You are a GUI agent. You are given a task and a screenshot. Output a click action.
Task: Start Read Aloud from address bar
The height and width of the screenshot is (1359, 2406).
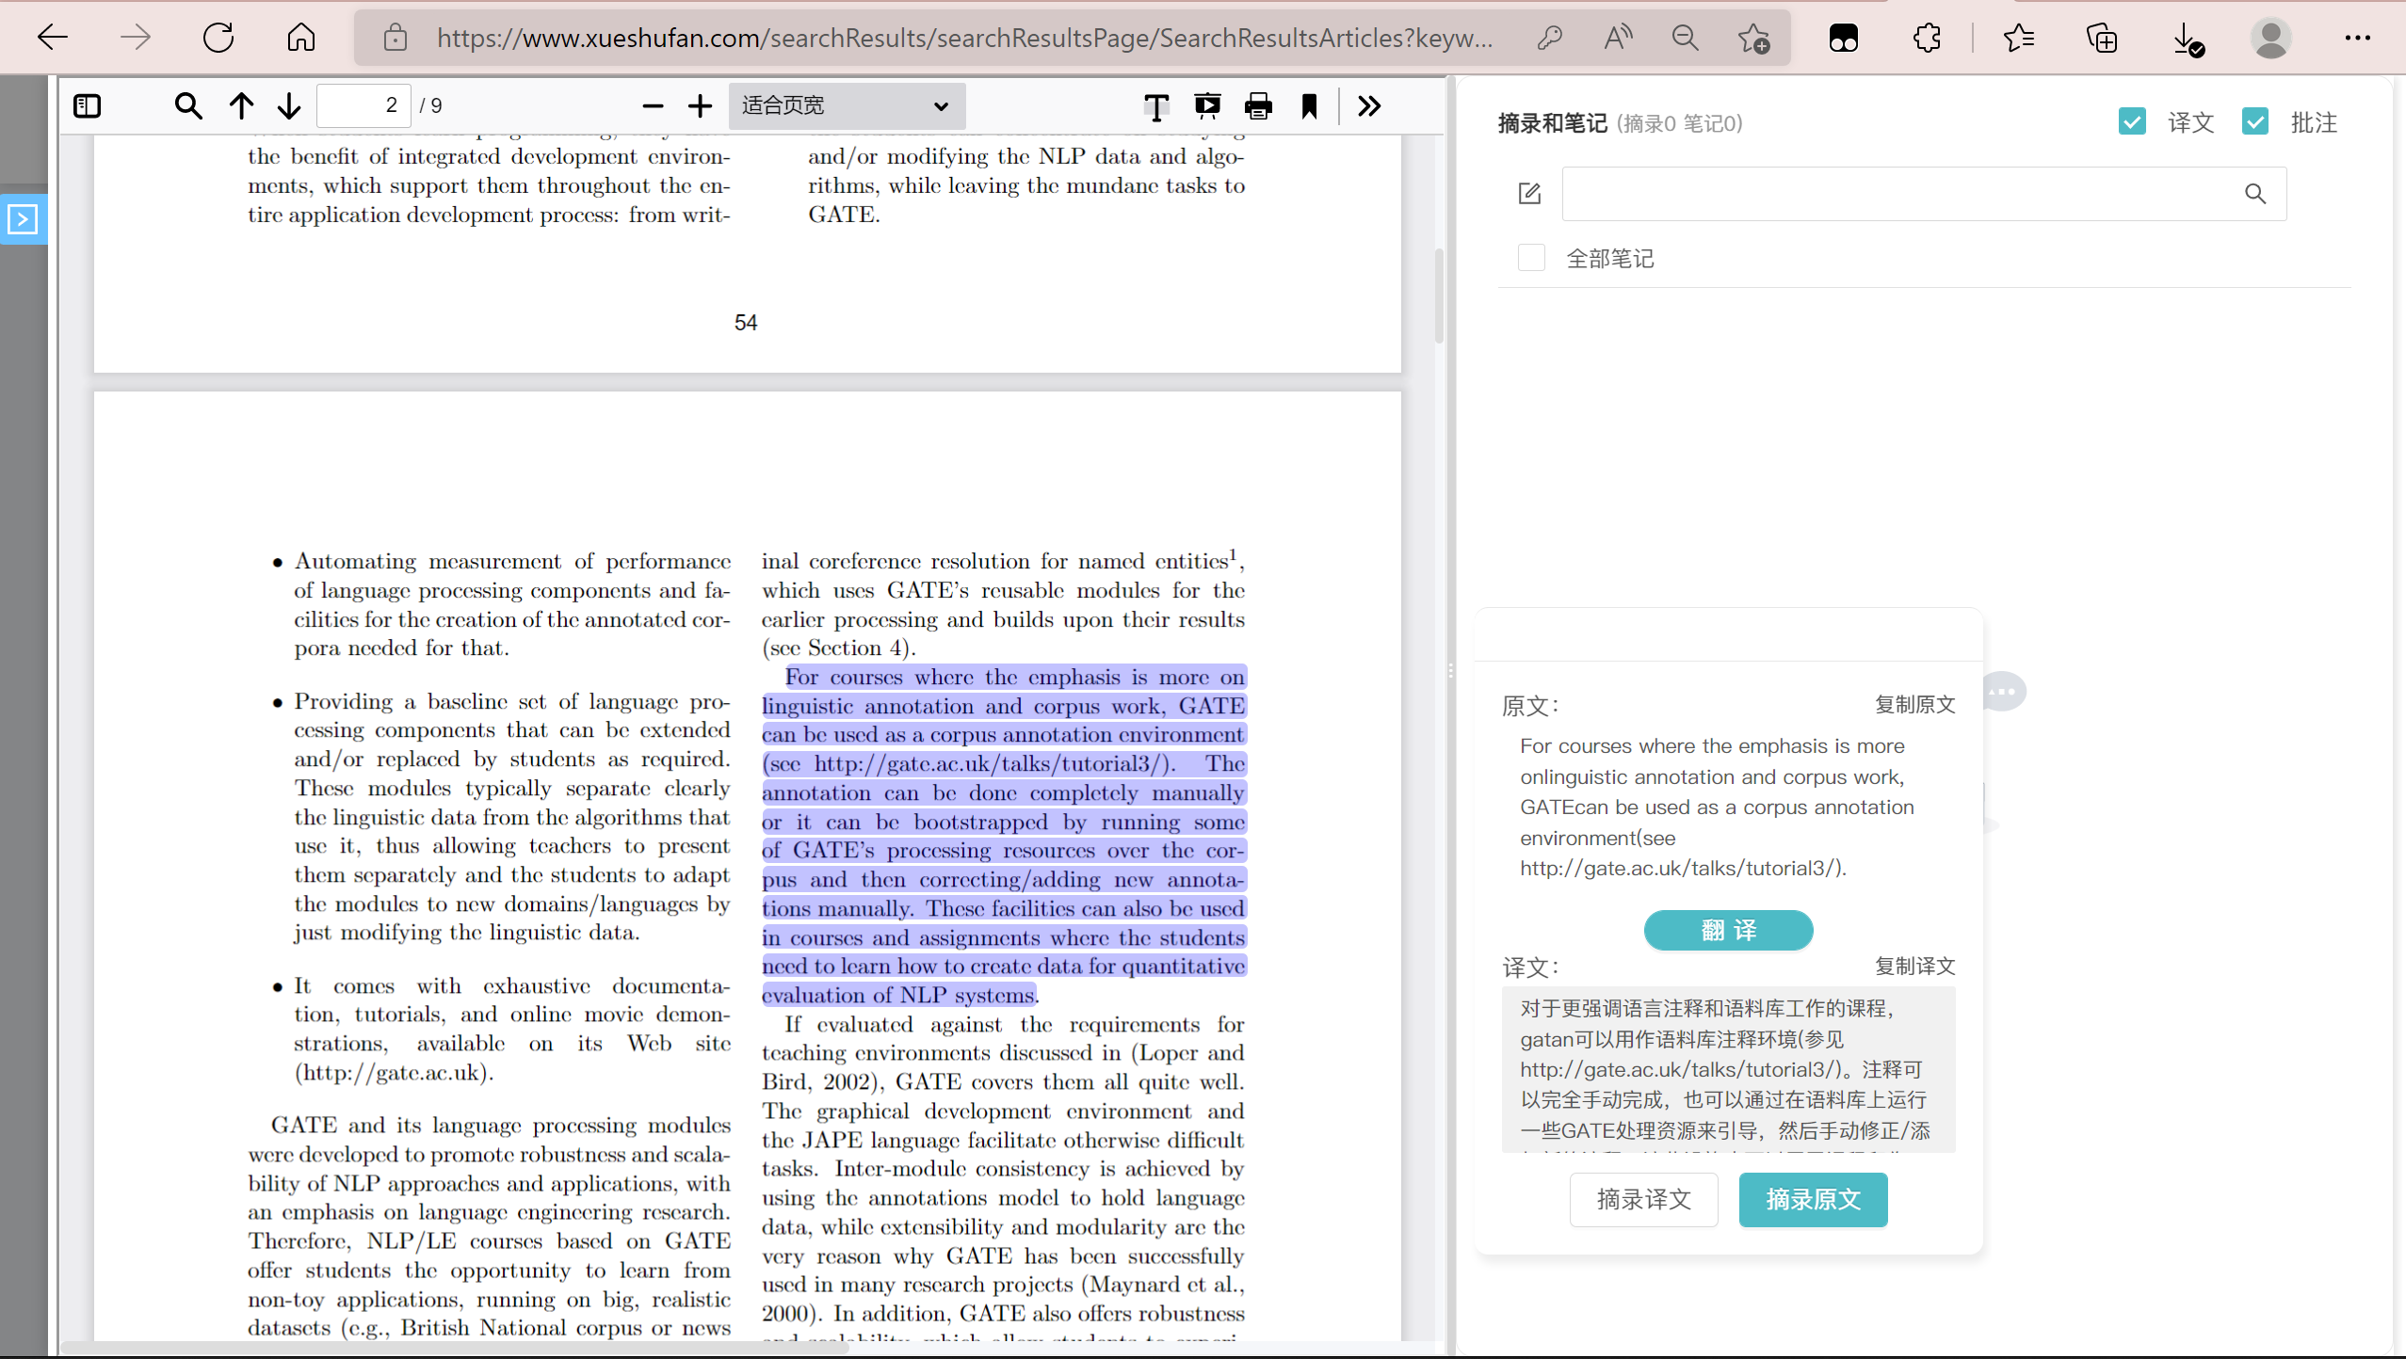pyautogui.click(x=1618, y=38)
